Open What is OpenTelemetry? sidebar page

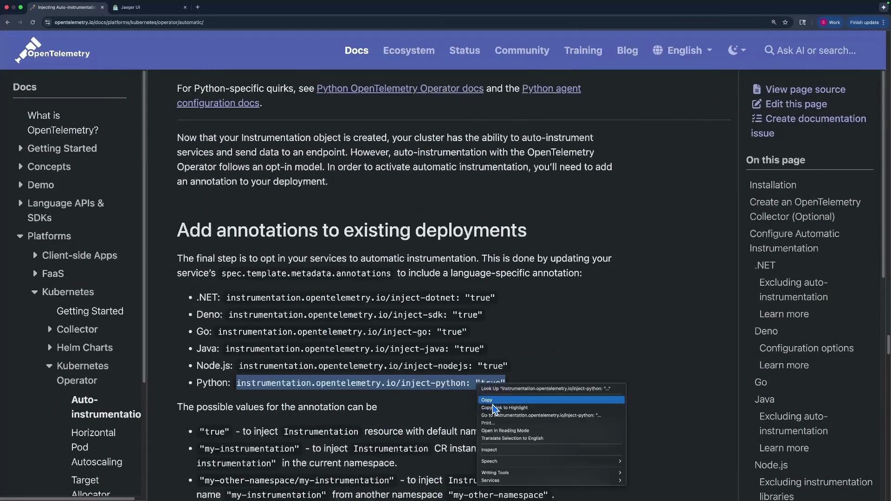pyautogui.click(x=63, y=123)
